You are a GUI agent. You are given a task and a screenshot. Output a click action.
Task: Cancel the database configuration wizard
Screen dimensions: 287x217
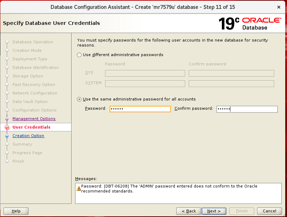click(270, 211)
